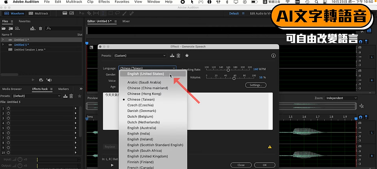The height and width of the screenshot is (169, 377).
Task: Expand the Untitled 1 file entry
Action: [3, 40]
